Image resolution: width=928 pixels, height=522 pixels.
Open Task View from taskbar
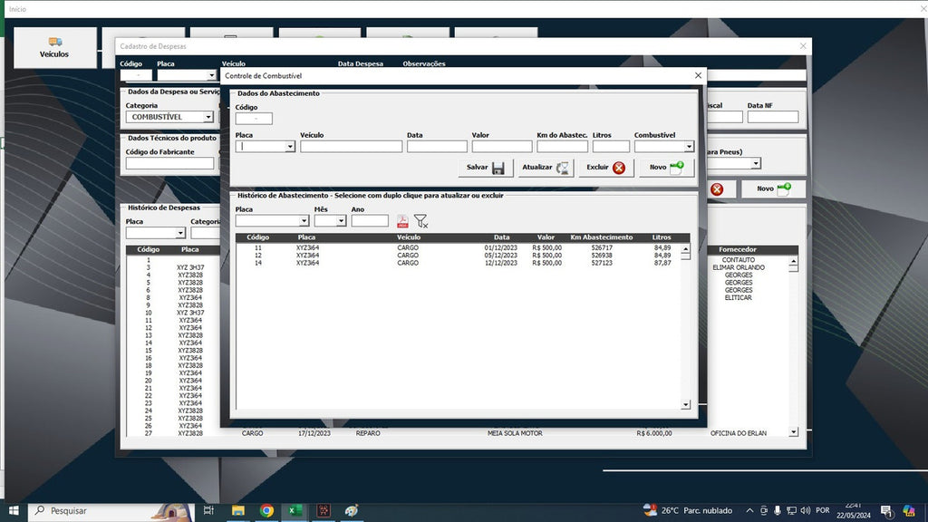208,510
